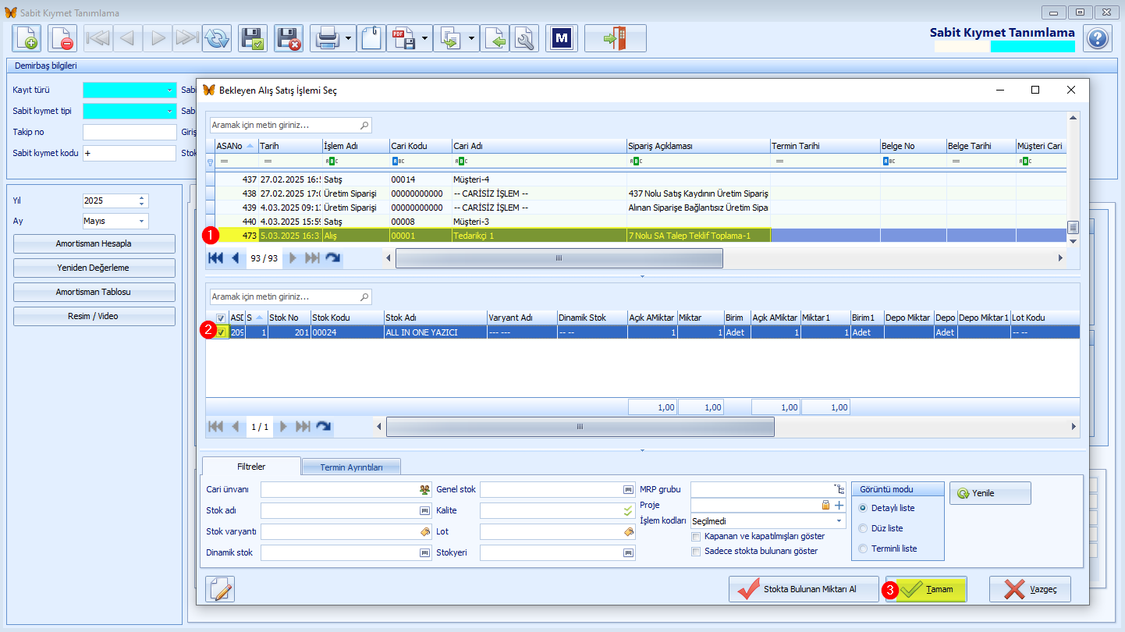Click the lock icon in Proje field
The height and width of the screenshot is (632, 1125).
tap(826, 506)
